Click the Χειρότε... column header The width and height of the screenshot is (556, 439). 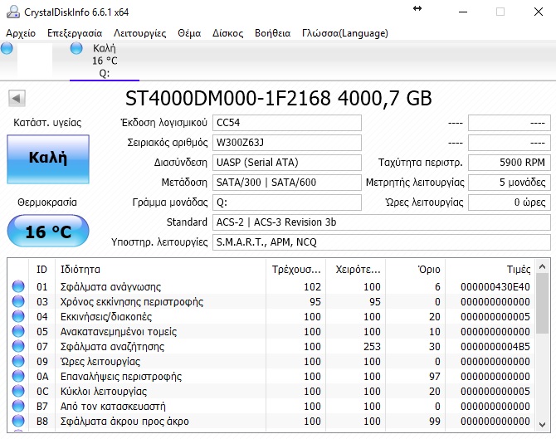[356, 270]
